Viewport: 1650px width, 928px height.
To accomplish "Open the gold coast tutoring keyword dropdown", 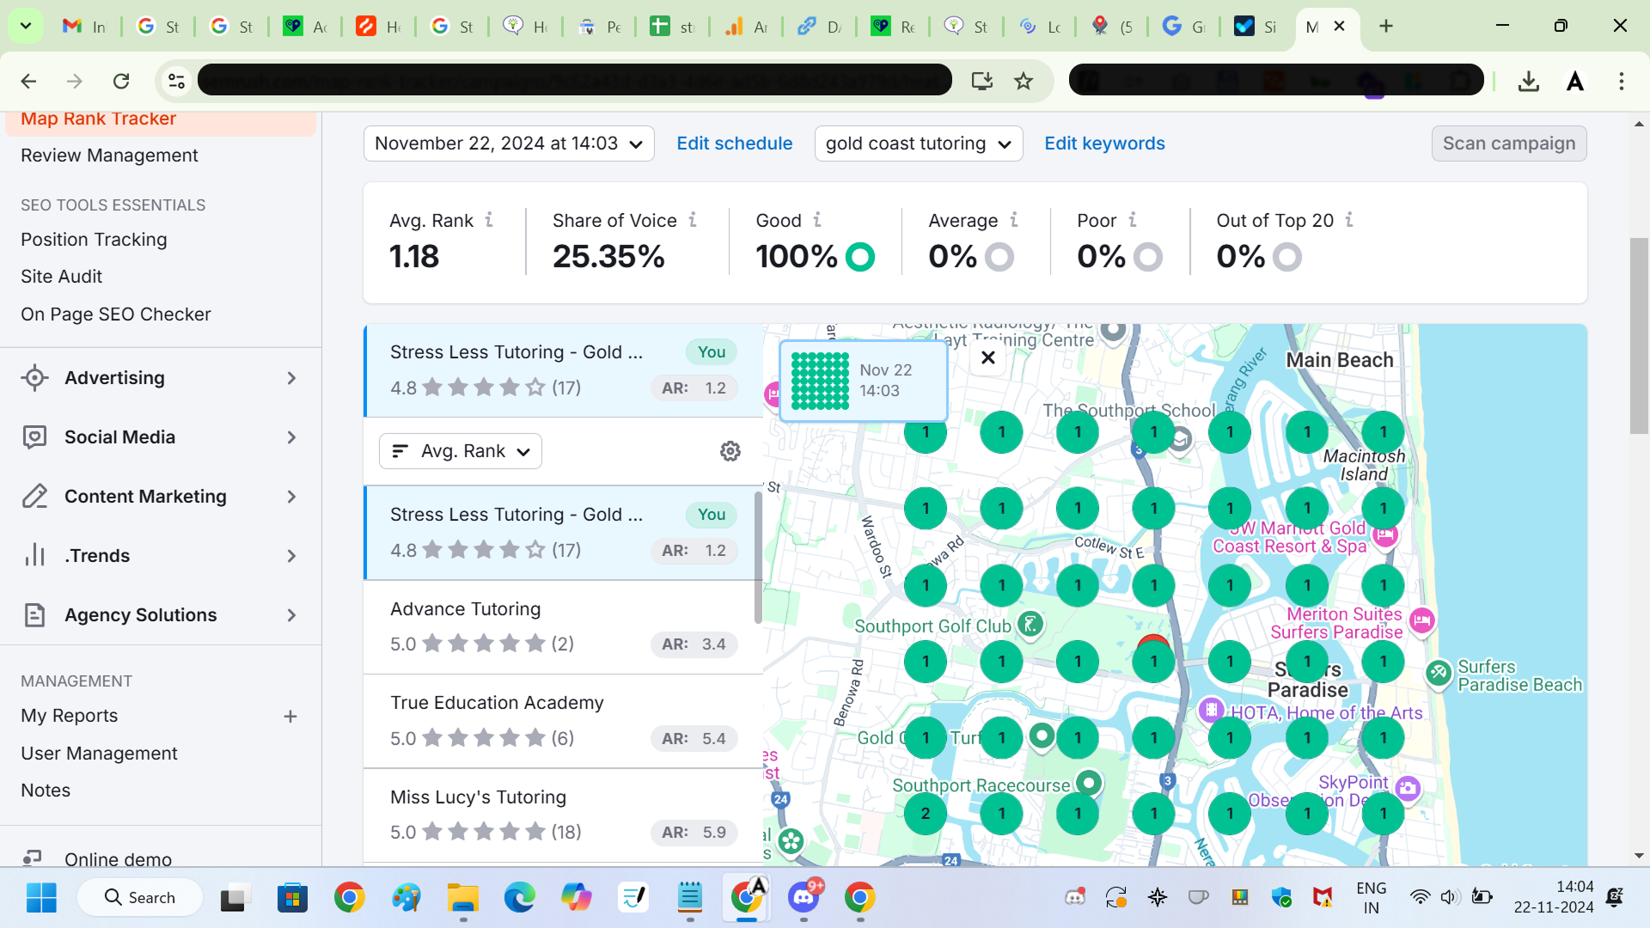I will tap(918, 143).
